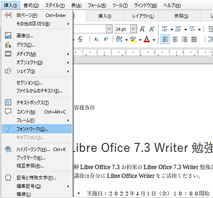
Task: Click the horizontal ruler at mark 5
Action: [x=140, y=53]
